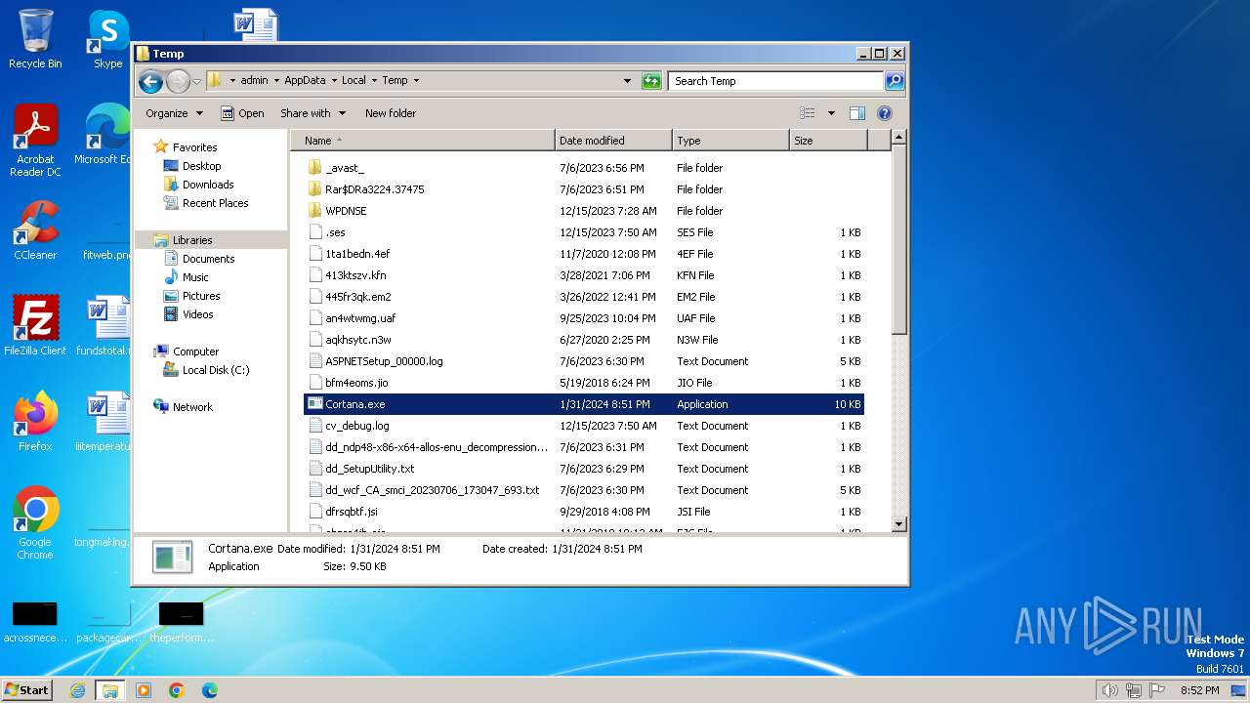
Task: Click the New folder button
Action: point(391,113)
